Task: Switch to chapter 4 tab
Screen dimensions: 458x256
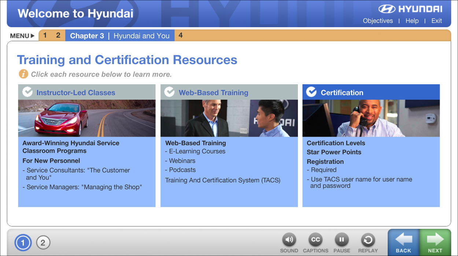Action: click(180, 36)
